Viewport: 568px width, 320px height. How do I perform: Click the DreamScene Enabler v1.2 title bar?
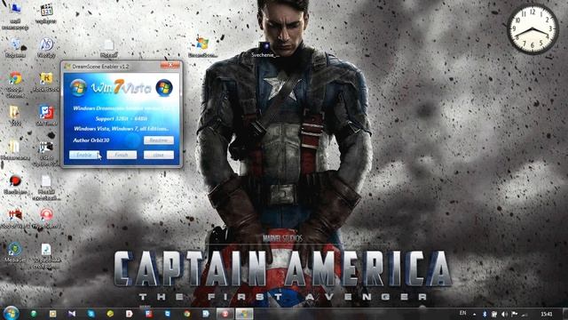[113, 67]
